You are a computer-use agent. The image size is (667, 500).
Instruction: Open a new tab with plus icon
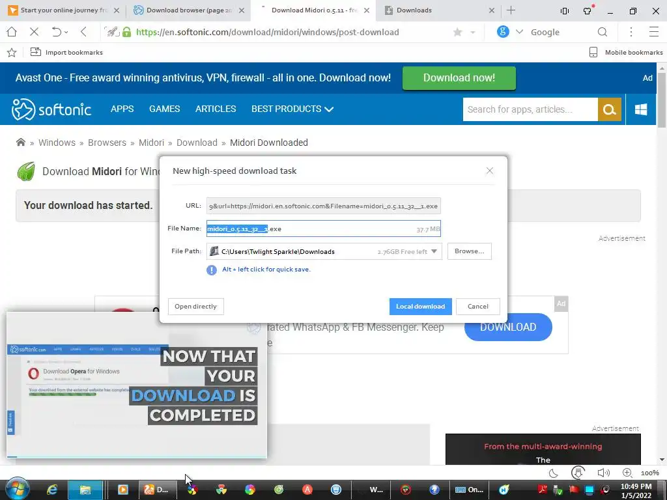tap(511, 10)
